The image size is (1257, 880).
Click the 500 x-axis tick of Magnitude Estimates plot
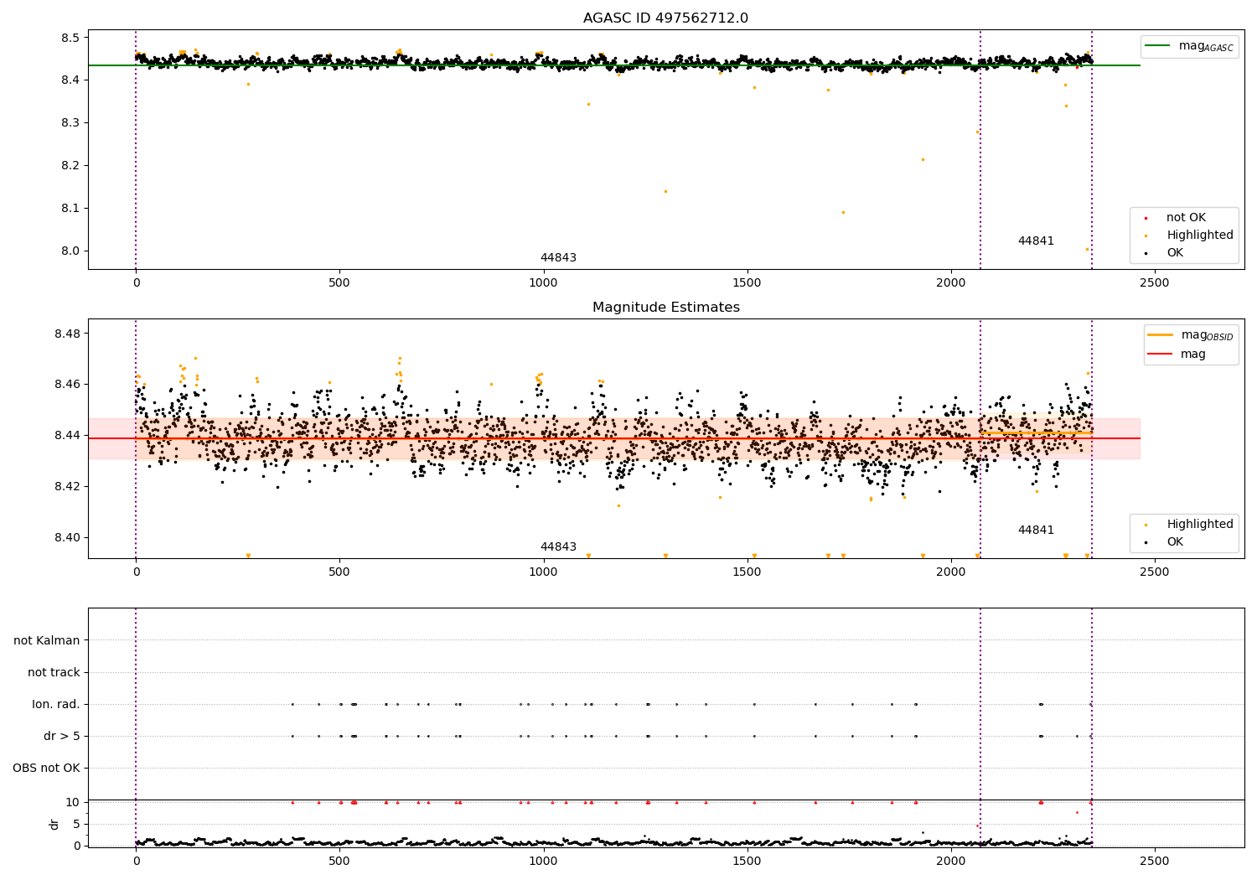(339, 572)
